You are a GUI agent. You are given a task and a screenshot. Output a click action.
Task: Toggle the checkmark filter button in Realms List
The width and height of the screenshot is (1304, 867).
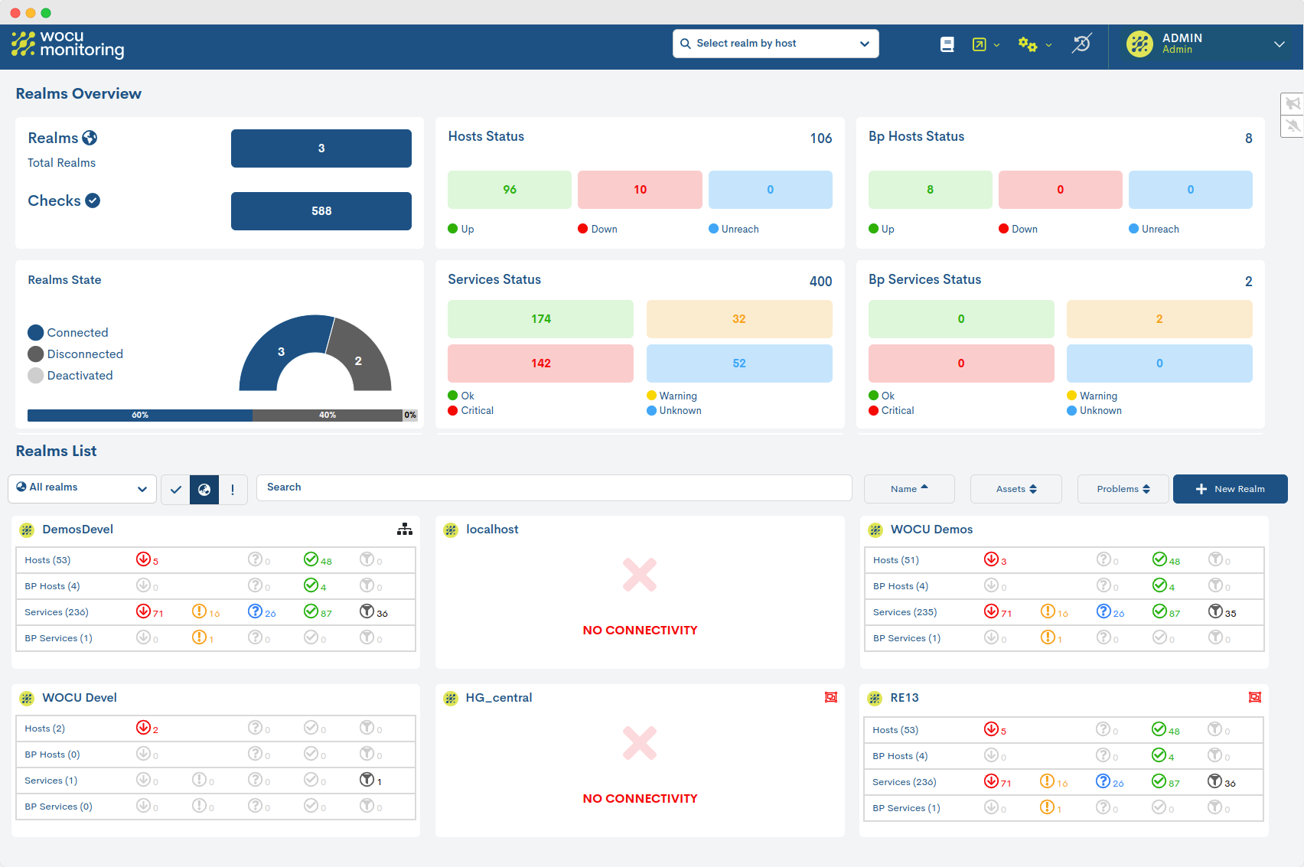pos(175,490)
